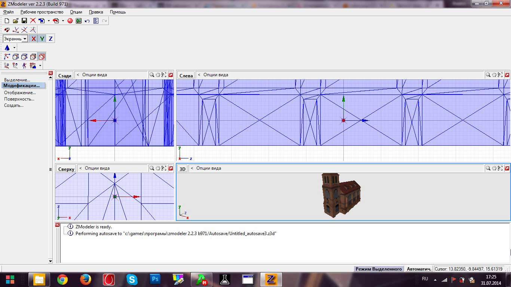Open a file with the folder icon
This screenshot has height=287, width=511.
coord(15,21)
